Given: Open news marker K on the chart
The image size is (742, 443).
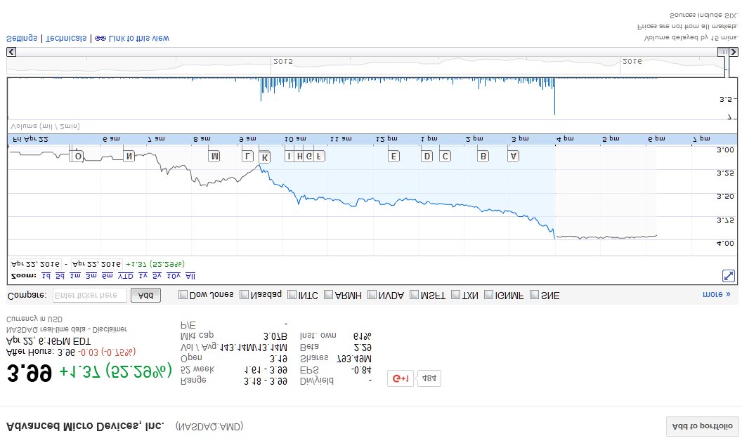Looking at the screenshot, I should click(x=264, y=157).
